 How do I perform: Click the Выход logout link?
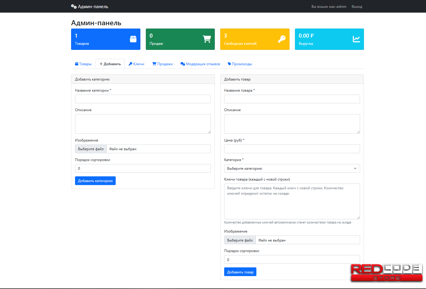(x=357, y=7)
